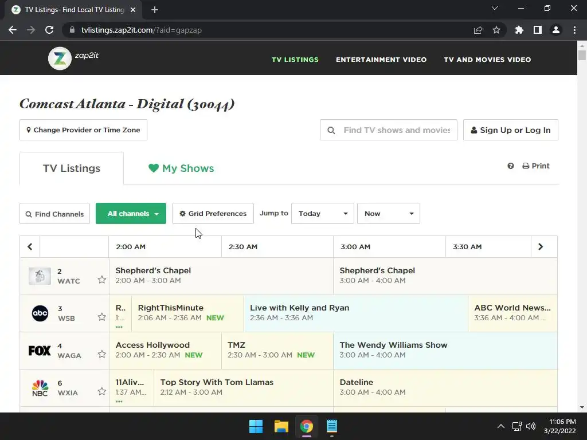Screen dimensions: 587x440
Task: Toggle Chrome side panel
Action: point(538,30)
